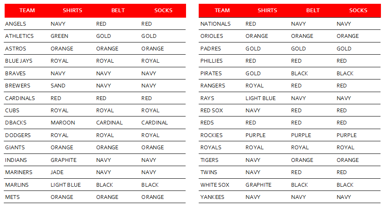Click the DBACKS team name
The width and height of the screenshot is (386, 209).
click(x=16, y=123)
